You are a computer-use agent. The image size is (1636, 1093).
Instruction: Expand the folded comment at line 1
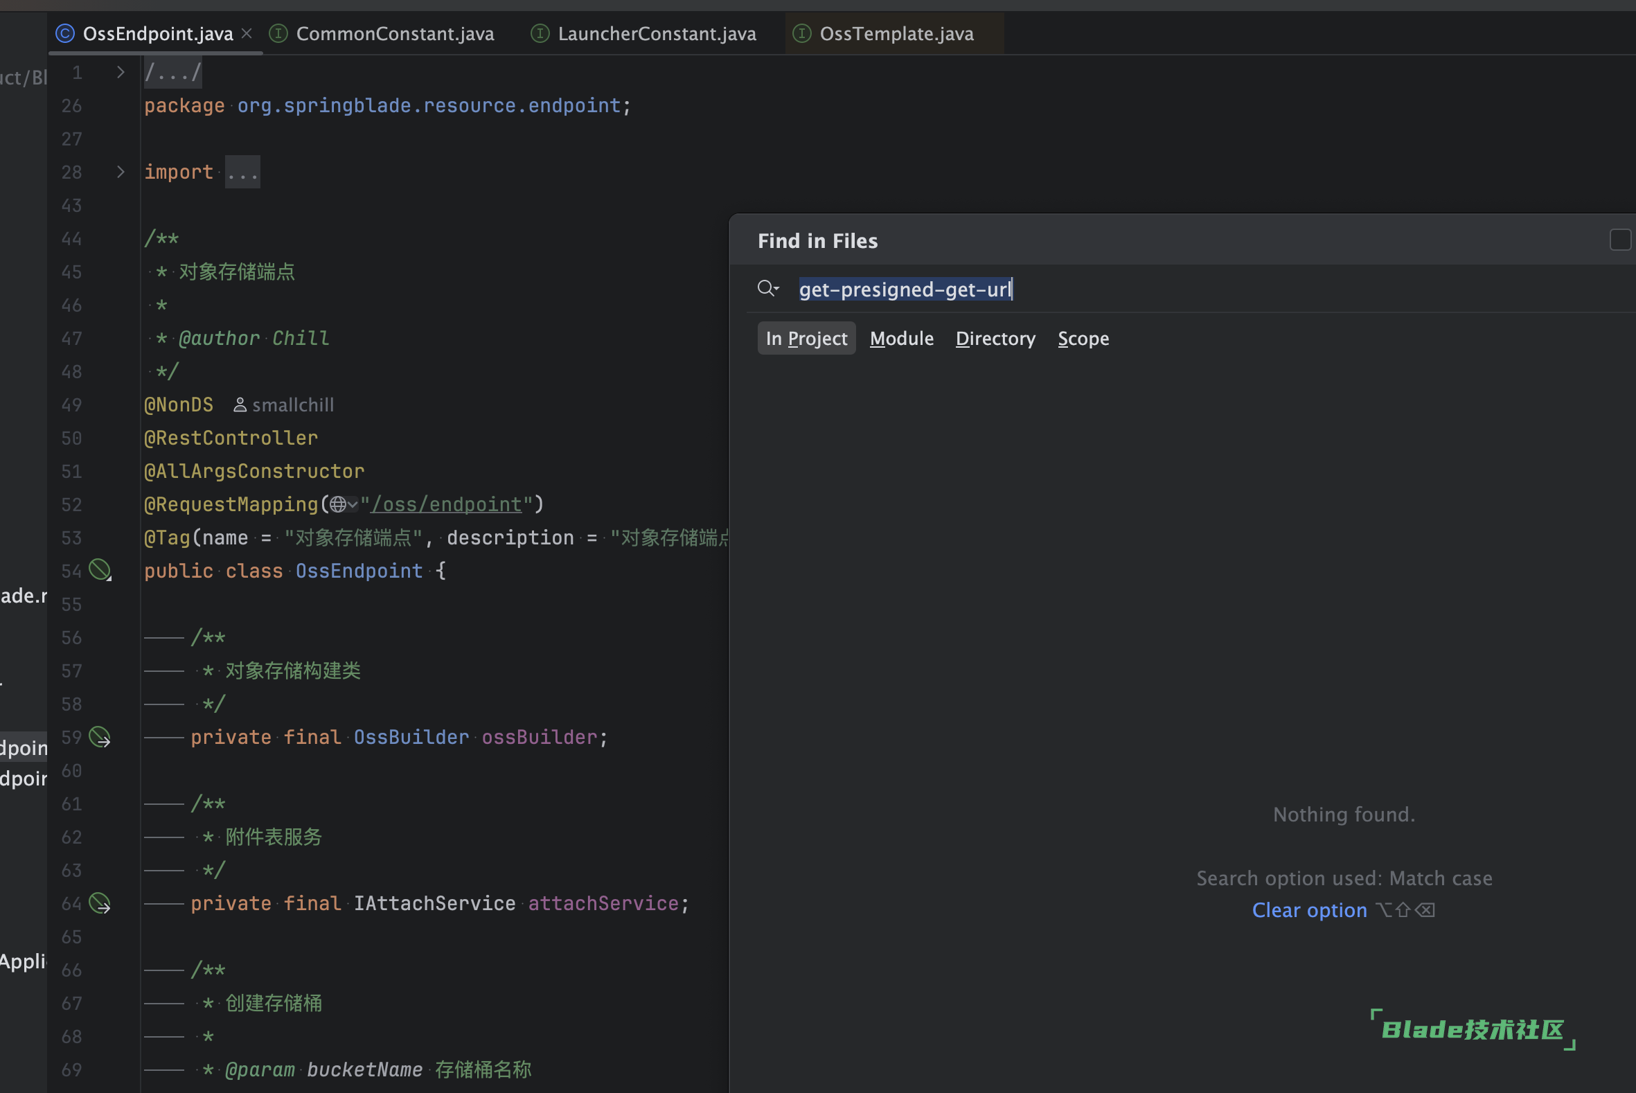[x=121, y=73]
